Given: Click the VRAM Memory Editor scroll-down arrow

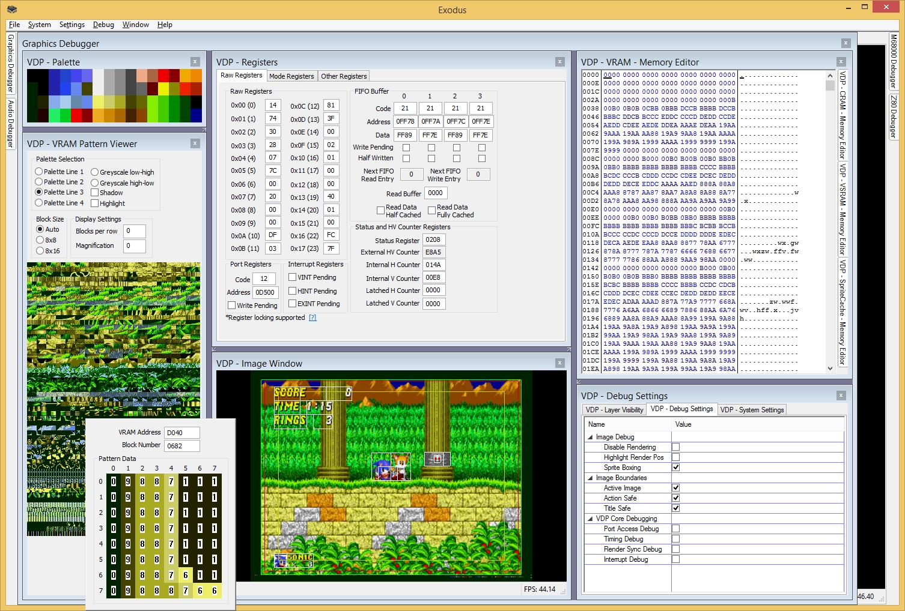Looking at the screenshot, I should [x=830, y=369].
